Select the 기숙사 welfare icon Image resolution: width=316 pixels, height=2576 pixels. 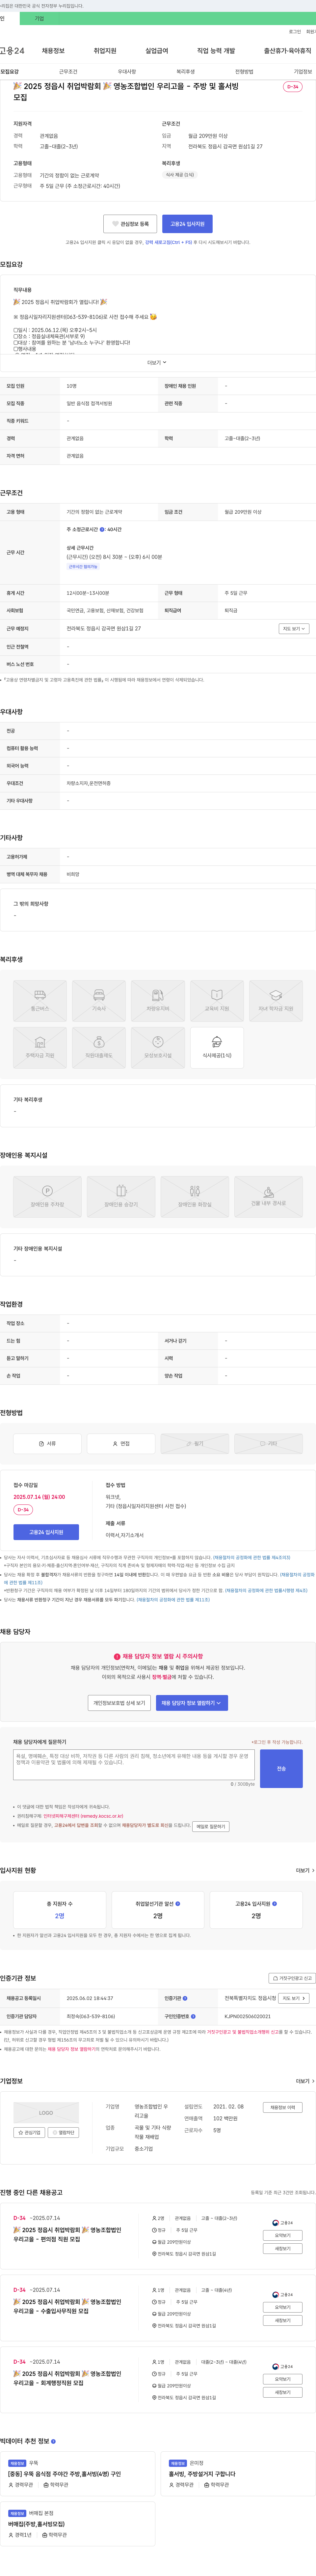(x=99, y=1001)
